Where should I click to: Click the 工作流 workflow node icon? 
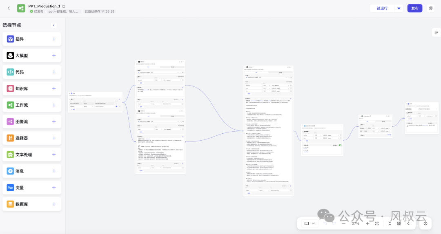(10, 105)
